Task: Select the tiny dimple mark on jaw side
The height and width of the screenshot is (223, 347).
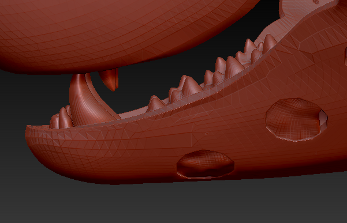Action: 207,133
